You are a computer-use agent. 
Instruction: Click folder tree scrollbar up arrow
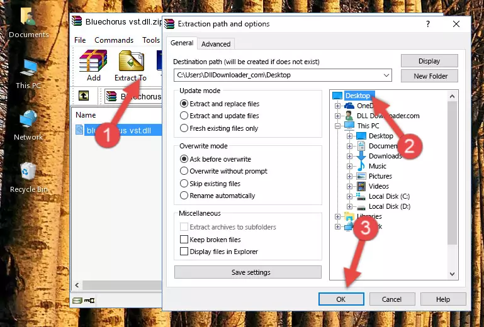point(452,96)
